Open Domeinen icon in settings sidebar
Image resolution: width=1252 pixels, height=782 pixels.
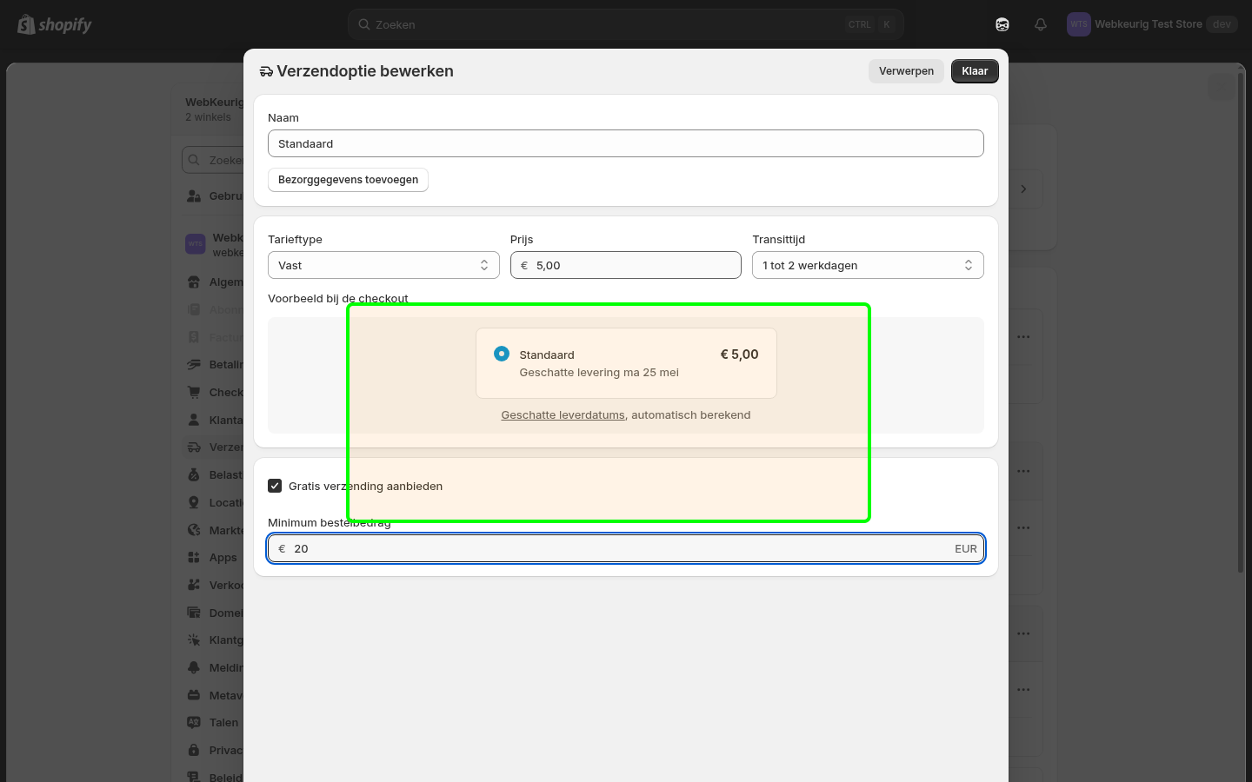(194, 613)
